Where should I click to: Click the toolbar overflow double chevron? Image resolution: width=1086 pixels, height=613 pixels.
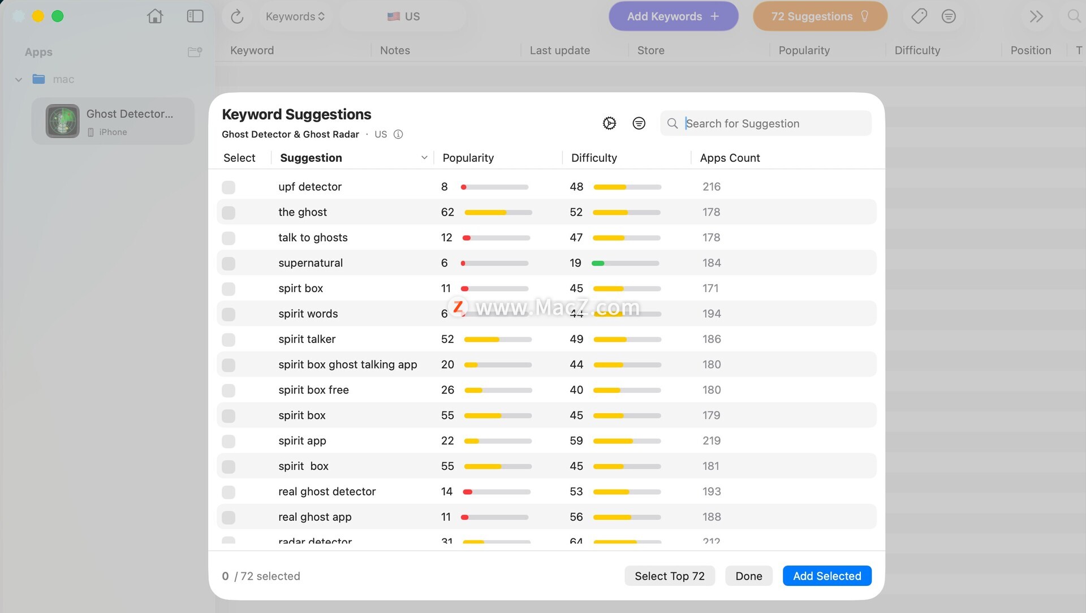(x=1036, y=16)
